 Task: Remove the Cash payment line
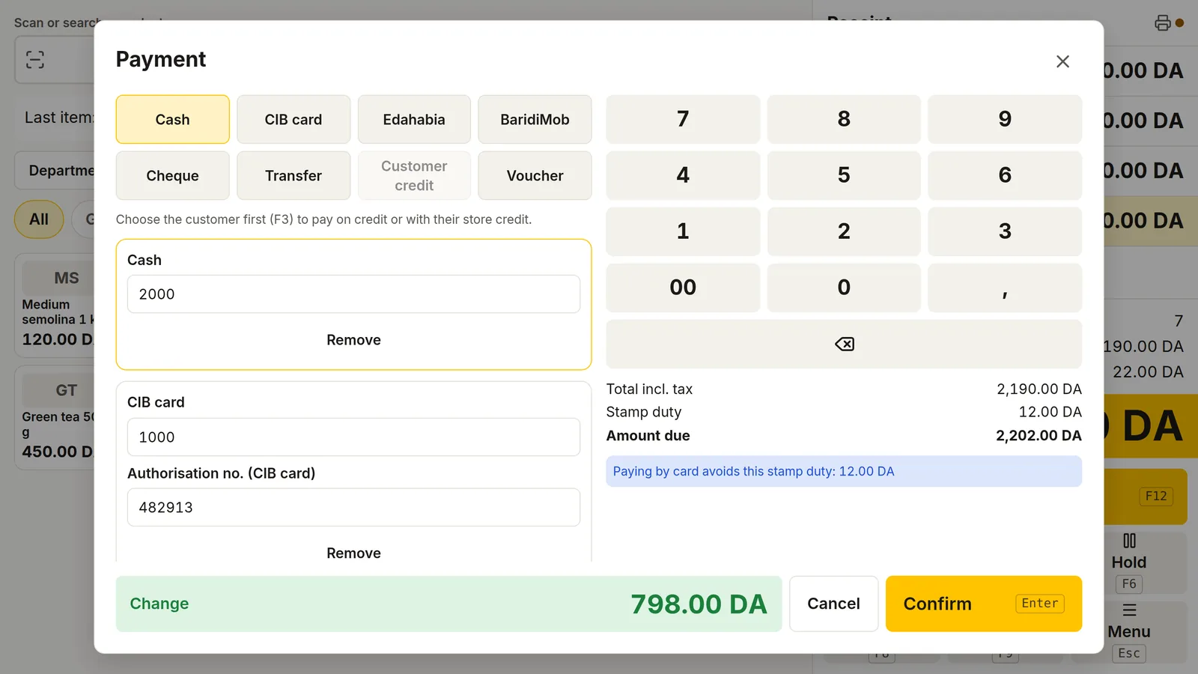tap(353, 340)
